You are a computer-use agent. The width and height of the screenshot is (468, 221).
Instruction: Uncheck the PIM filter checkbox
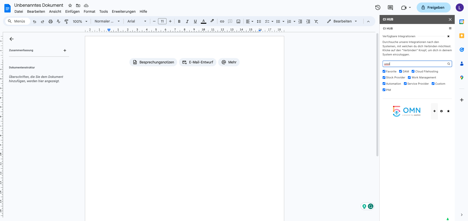coord(384,90)
